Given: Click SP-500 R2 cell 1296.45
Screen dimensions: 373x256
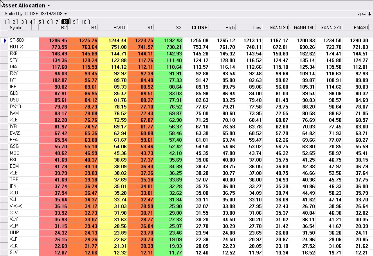Looking at the screenshot, I should 54,41.
